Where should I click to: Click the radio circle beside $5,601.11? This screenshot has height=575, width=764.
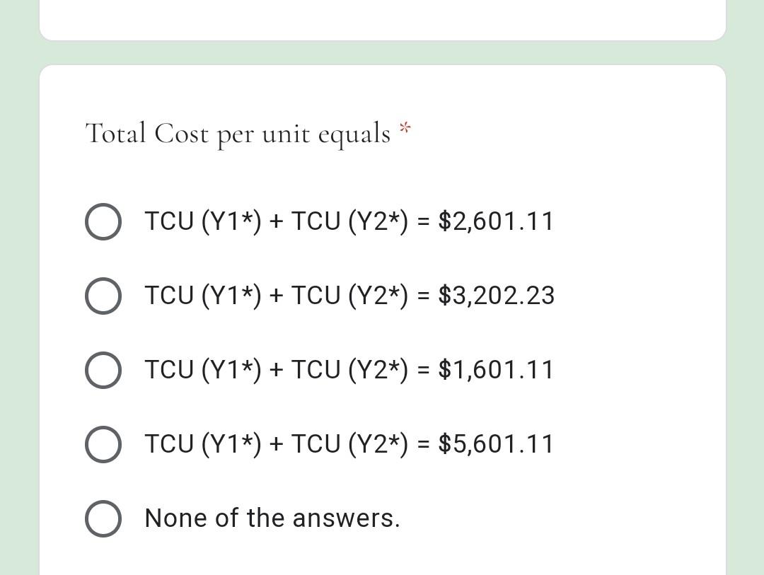[103, 443]
